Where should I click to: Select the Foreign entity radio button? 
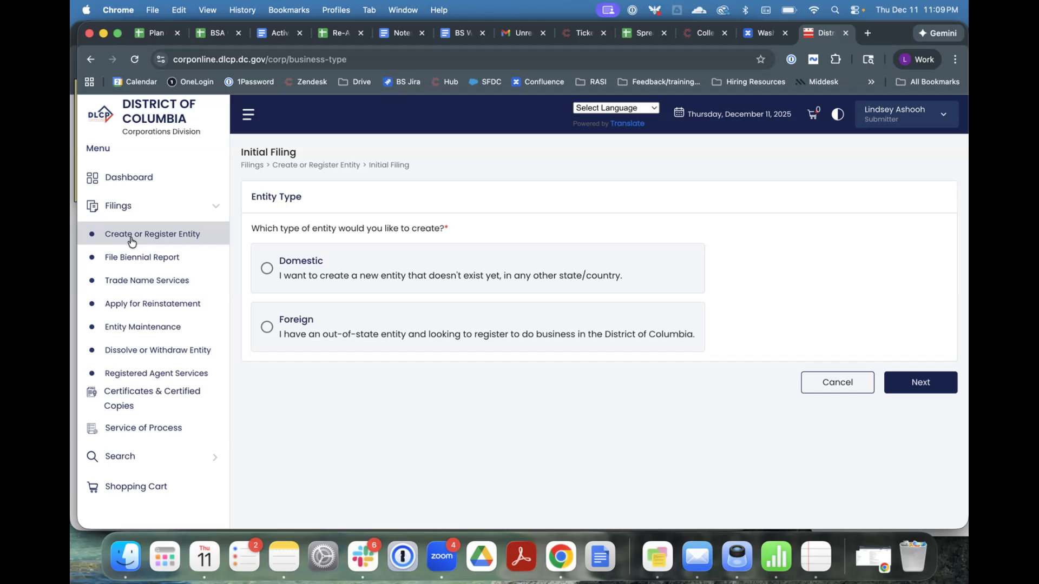pos(267,327)
